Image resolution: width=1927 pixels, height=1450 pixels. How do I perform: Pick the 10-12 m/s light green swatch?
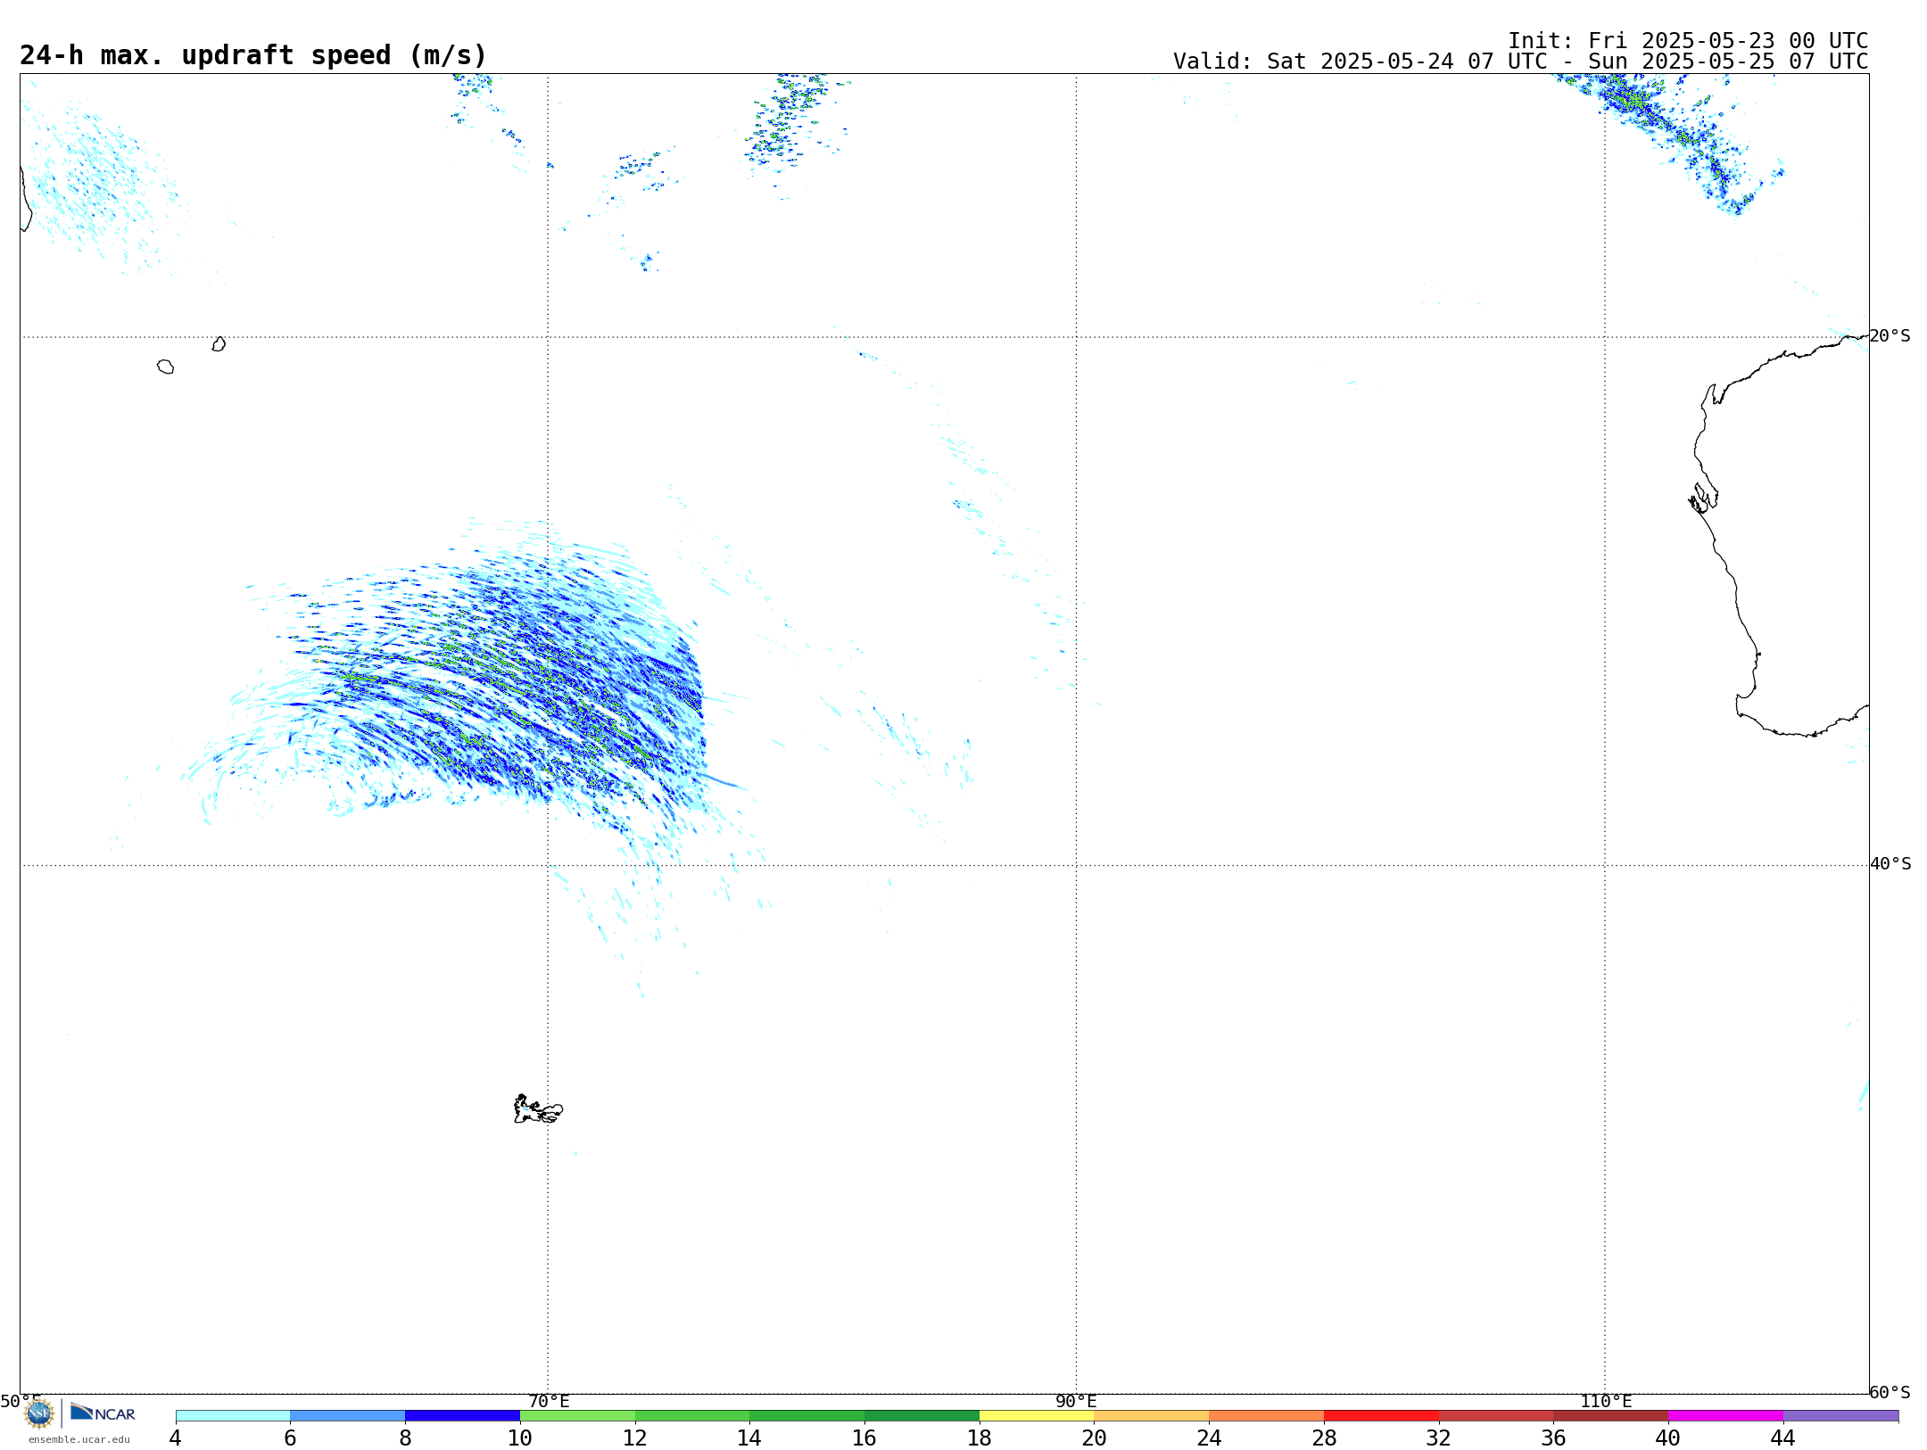[x=577, y=1415]
